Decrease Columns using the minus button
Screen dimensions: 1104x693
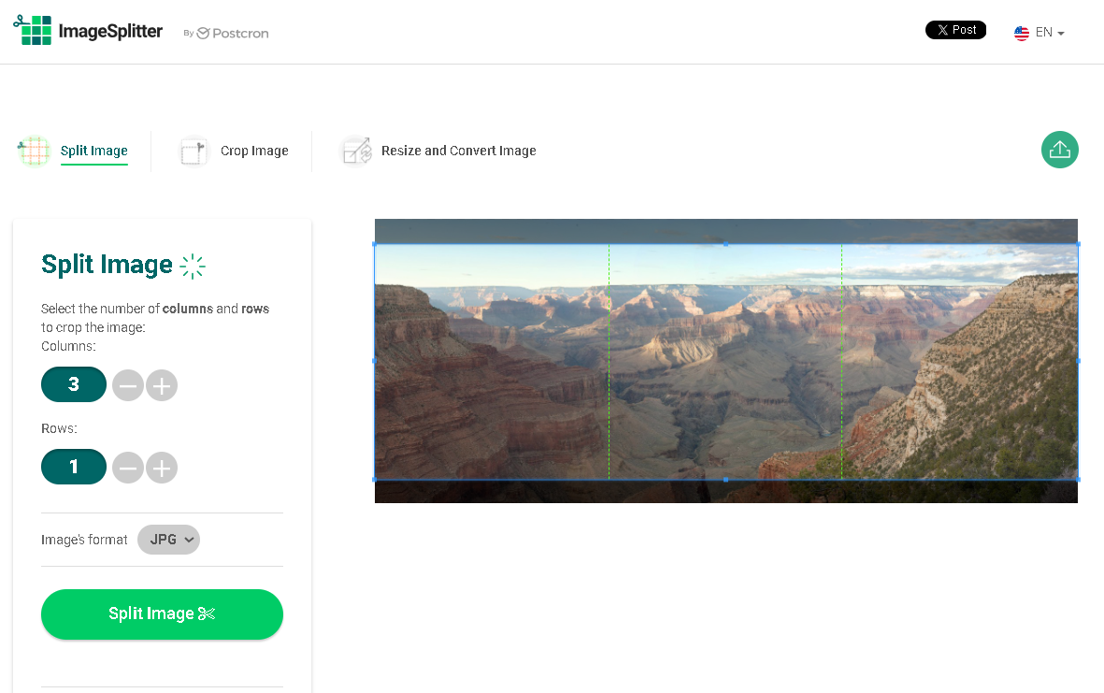(x=128, y=384)
